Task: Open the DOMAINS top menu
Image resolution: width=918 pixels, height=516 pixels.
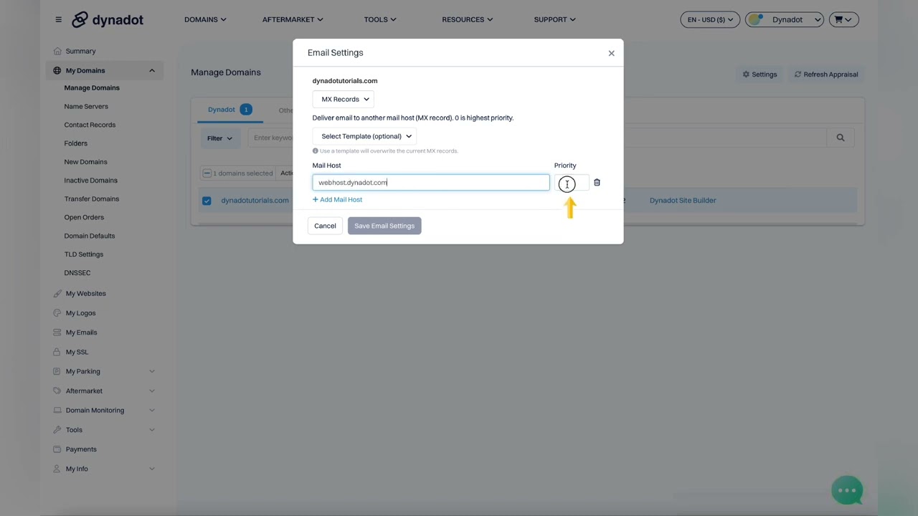Action: click(205, 19)
